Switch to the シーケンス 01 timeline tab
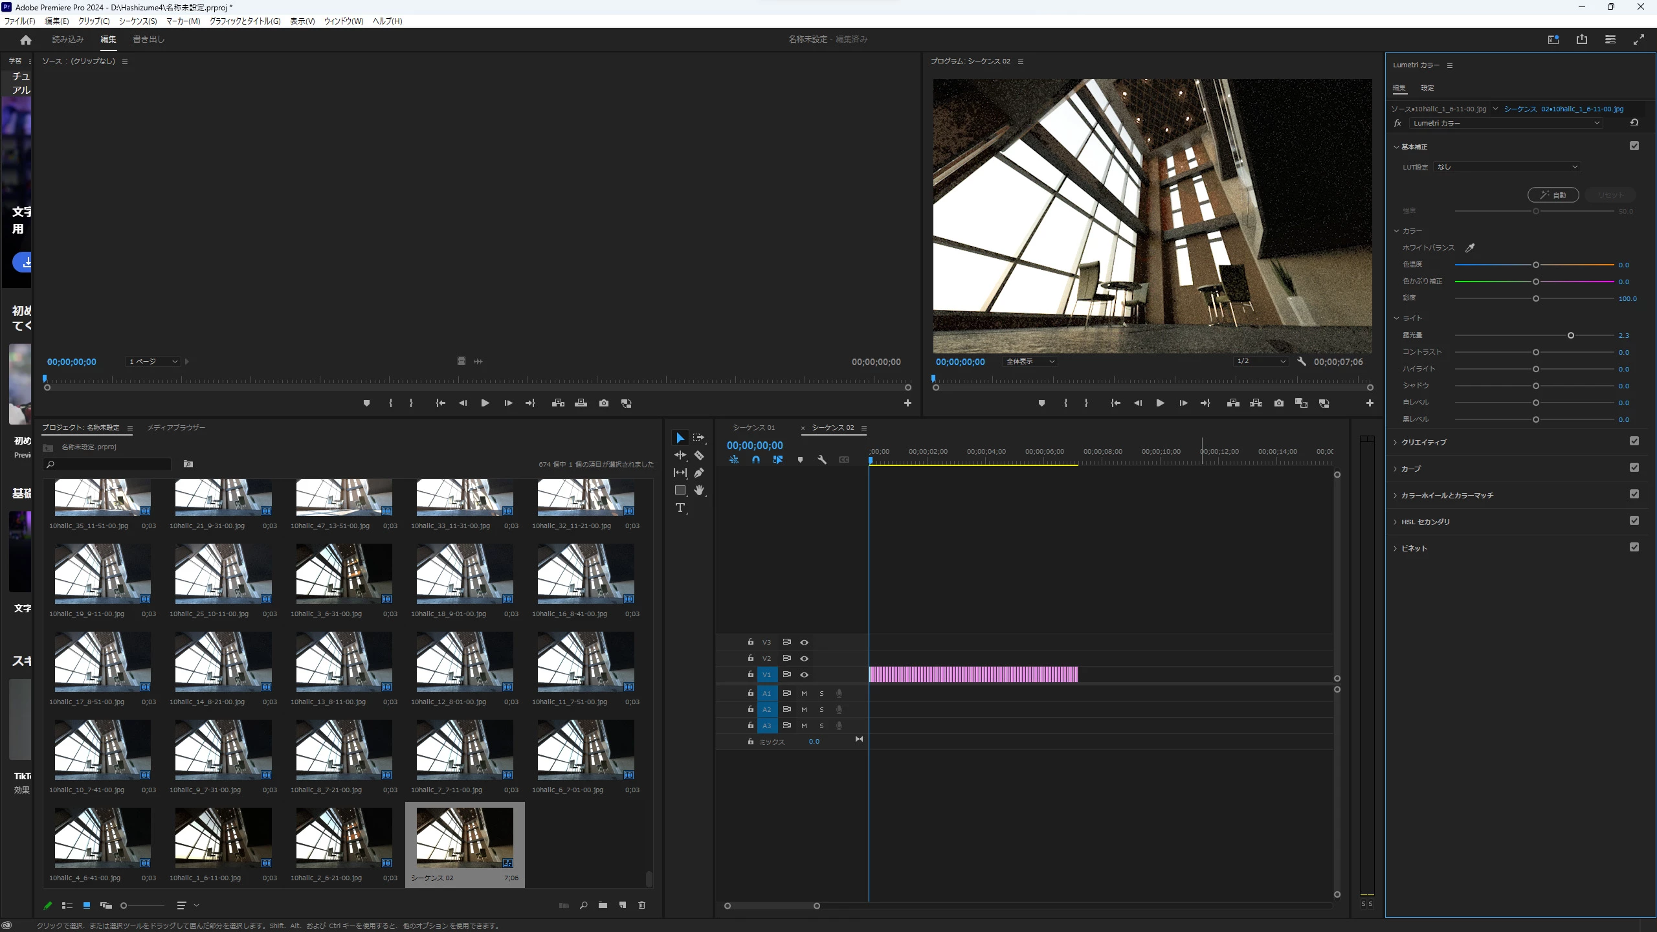This screenshot has height=932, width=1657. click(753, 428)
